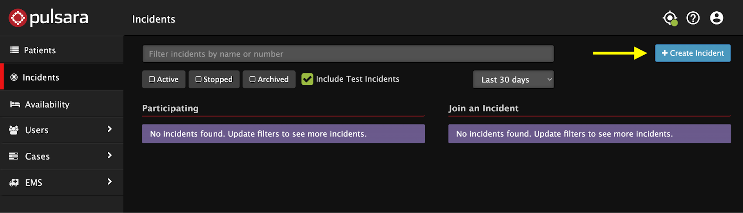The image size is (743, 213).
Task: Expand the Users submenu chevron
Action: coord(110,129)
